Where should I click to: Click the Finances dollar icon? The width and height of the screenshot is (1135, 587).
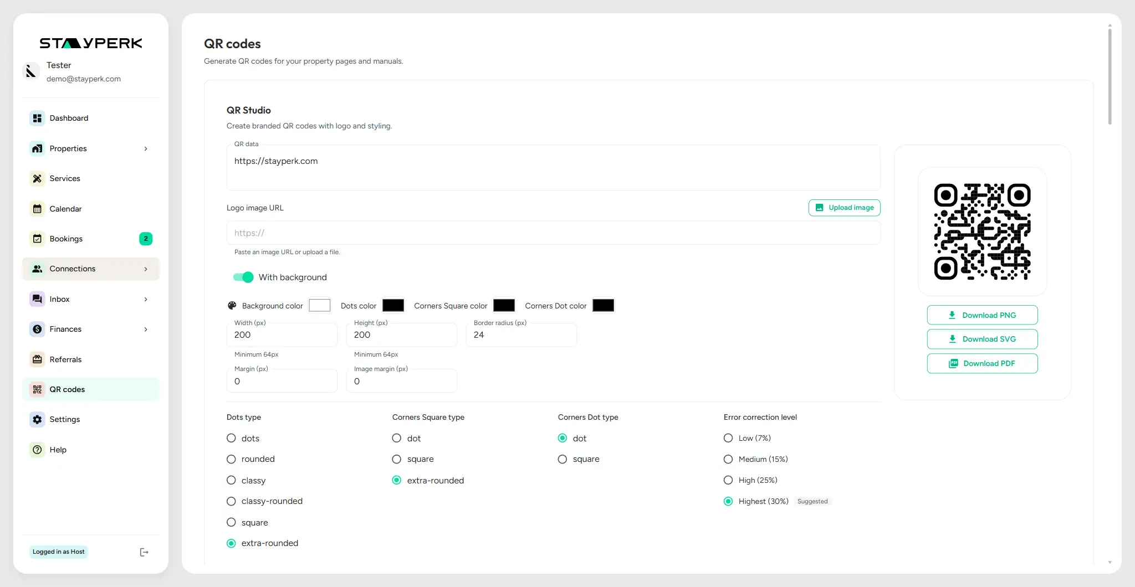pos(37,329)
